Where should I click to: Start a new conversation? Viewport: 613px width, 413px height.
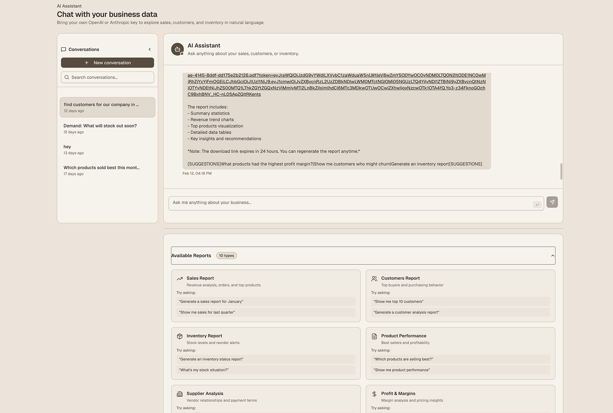(107, 63)
